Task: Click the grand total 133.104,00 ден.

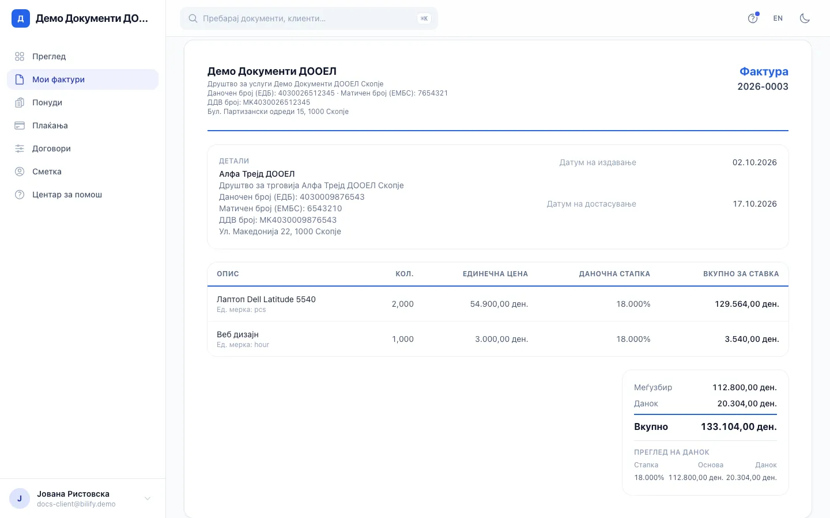Action: [739, 426]
